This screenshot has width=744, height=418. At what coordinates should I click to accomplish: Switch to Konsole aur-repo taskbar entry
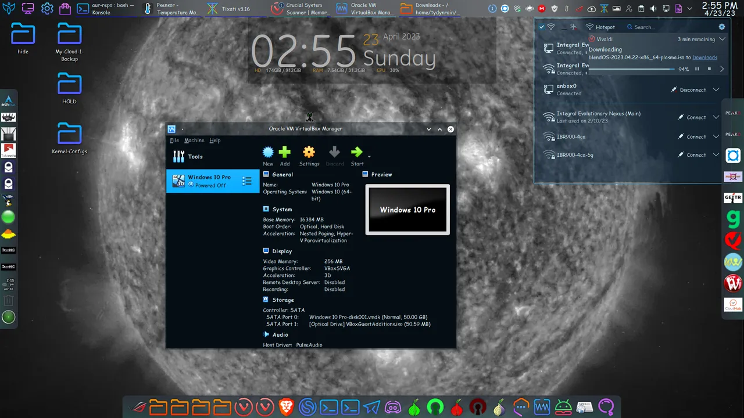coord(106,9)
